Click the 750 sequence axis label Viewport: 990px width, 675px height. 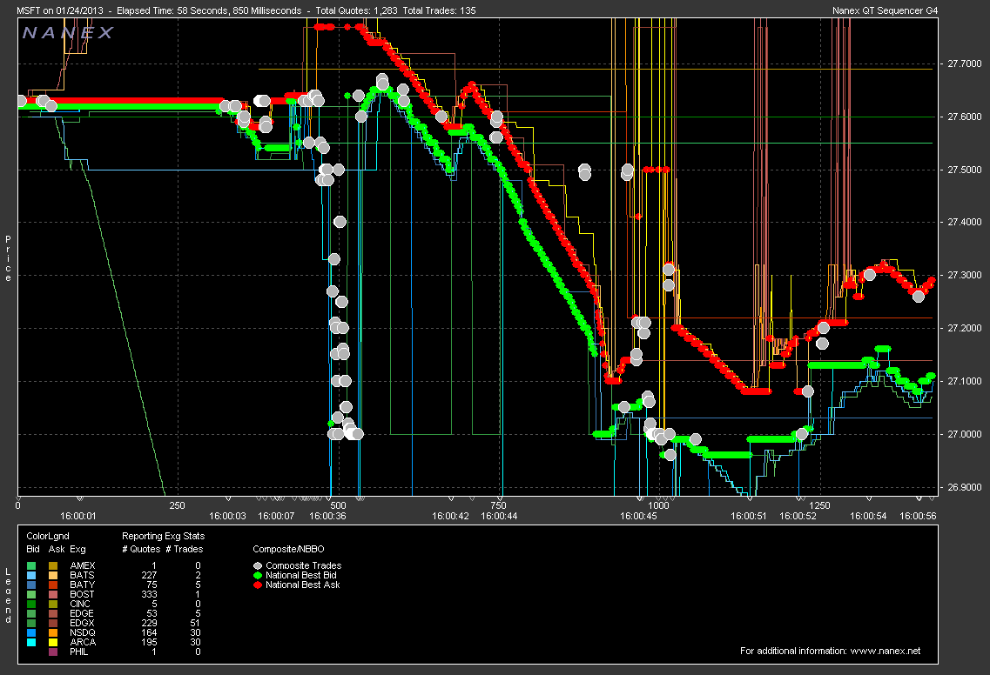pyautogui.click(x=498, y=505)
